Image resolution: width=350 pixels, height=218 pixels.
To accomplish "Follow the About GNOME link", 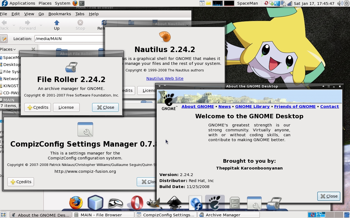I will coord(198,107).
